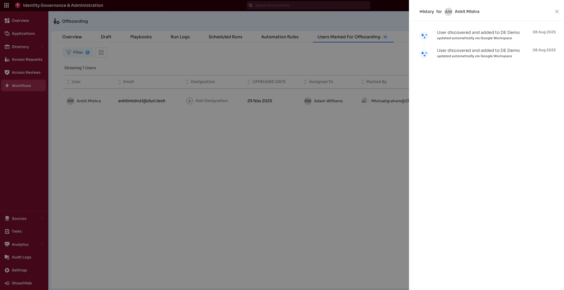Click Add Designation for Ankit Mishra
The width and height of the screenshot is (564, 290).
pyautogui.click(x=207, y=100)
